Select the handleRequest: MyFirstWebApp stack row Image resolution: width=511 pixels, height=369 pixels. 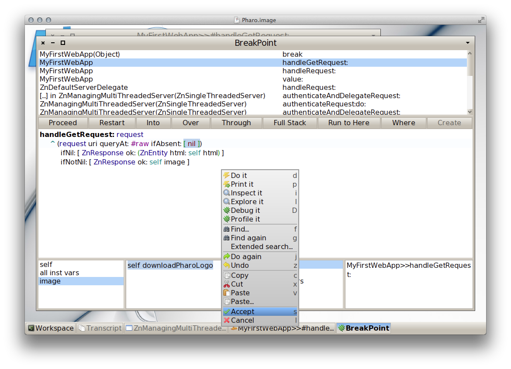(253, 71)
